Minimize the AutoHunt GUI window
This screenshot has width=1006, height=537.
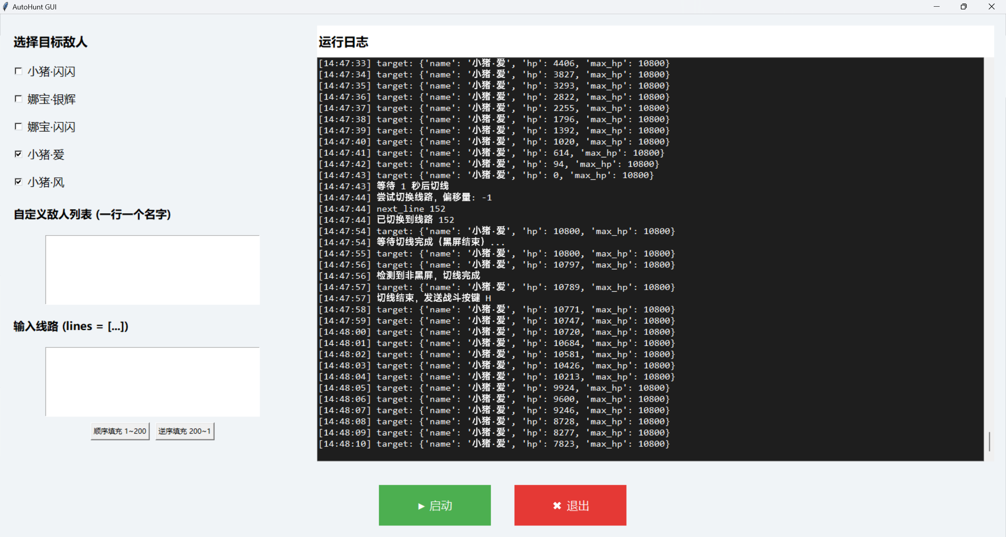(936, 7)
